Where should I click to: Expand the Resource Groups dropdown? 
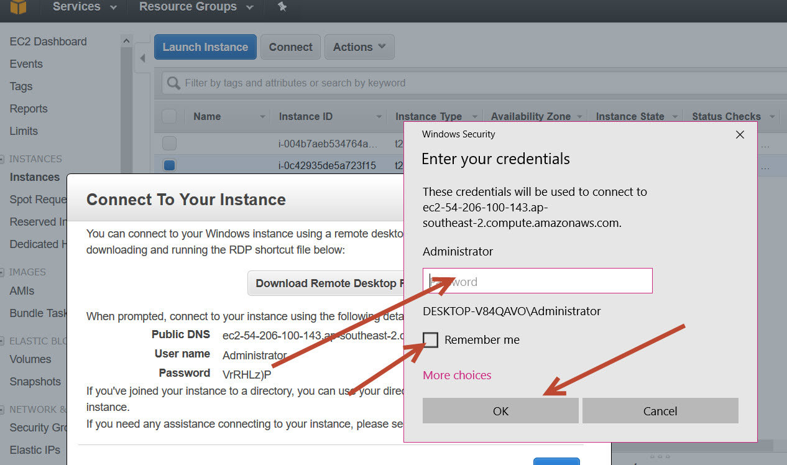(x=196, y=7)
